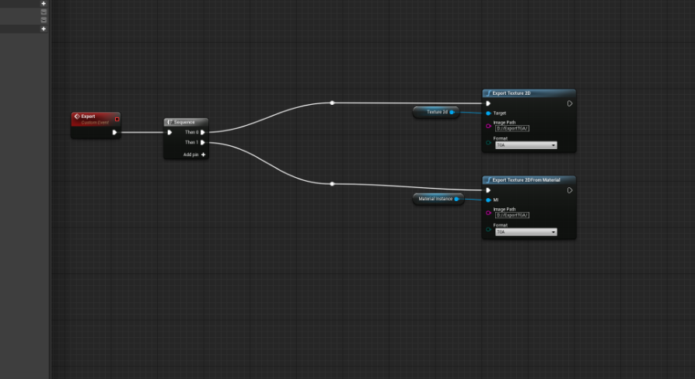Click the Then 0 output pin
The height and width of the screenshot is (379, 695).
(x=203, y=132)
